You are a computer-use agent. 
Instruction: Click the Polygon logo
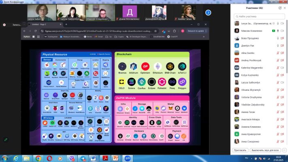pos(182,82)
